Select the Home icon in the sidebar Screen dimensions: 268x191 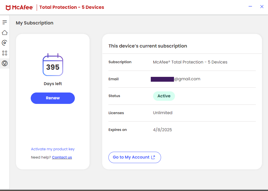coord(5,32)
